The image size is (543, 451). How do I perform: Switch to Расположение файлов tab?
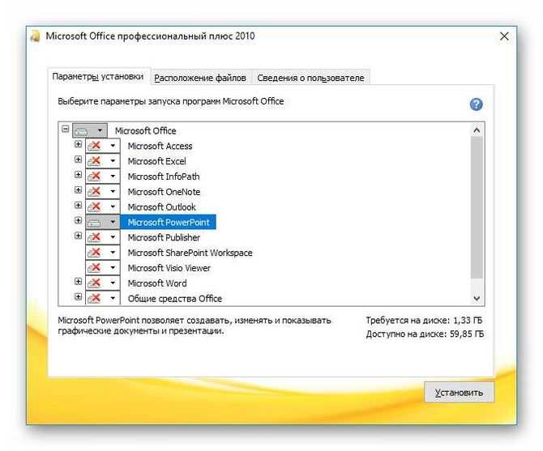[200, 78]
